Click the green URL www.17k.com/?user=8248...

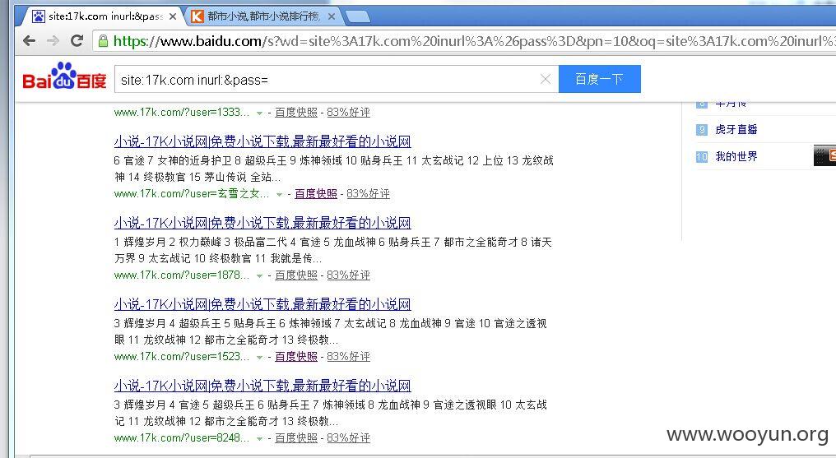[x=182, y=438]
